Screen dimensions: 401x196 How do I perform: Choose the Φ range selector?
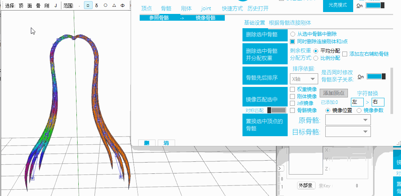(x=123, y=6)
